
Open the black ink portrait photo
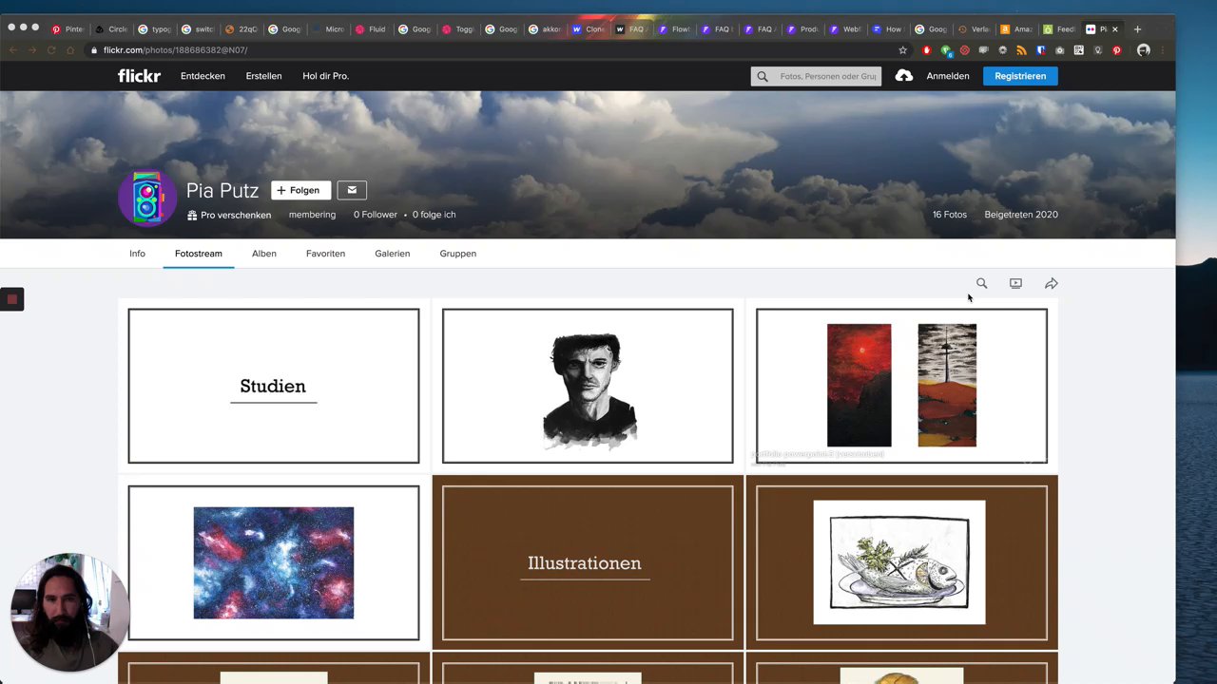pyautogui.click(x=588, y=386)
